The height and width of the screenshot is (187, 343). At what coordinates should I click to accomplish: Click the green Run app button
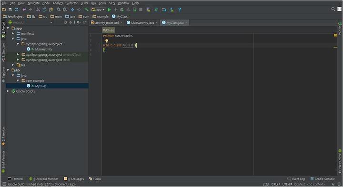[109, 10]
